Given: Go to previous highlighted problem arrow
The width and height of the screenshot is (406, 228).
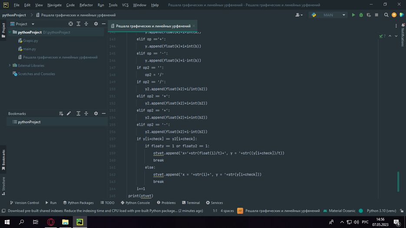Looking at the screenshot, I should tap(390, 36).
